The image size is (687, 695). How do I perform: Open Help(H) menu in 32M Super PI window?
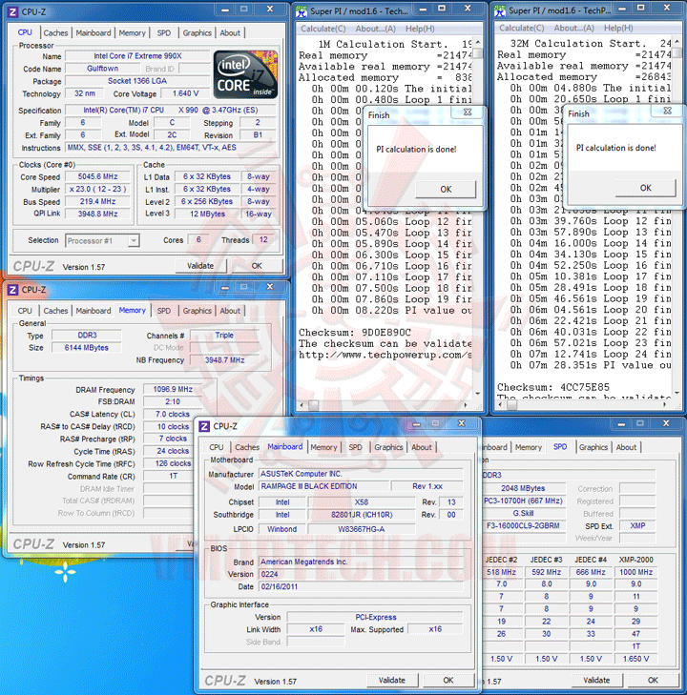pyautogui.click(x=618, y=28)
